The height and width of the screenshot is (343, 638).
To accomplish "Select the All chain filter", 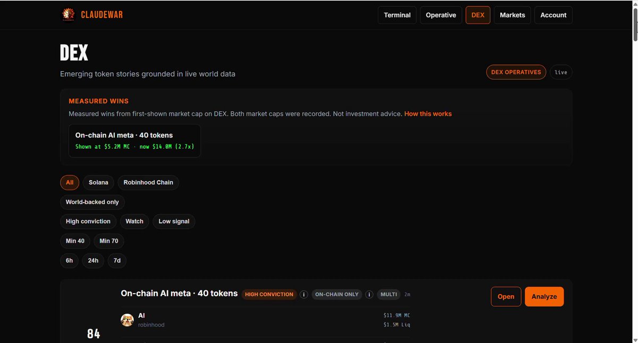I will (x=70, y=182).
